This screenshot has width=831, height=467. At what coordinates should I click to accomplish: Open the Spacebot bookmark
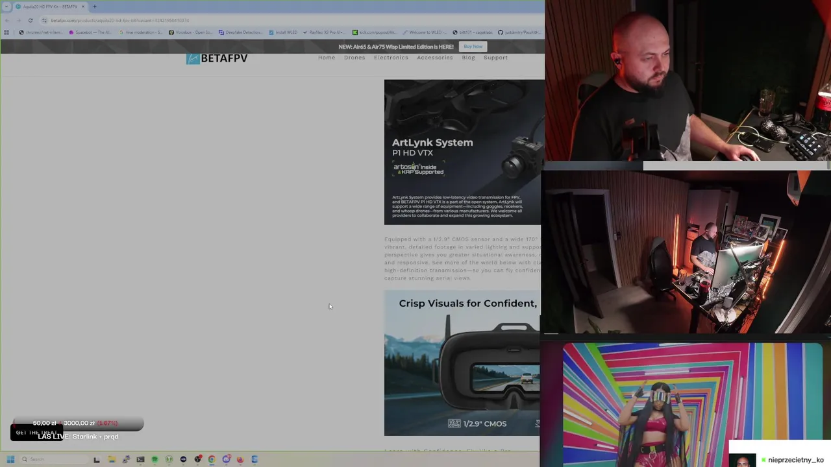[x=92, y=32]
